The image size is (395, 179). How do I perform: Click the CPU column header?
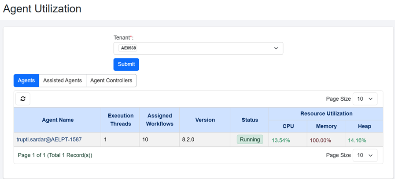pyautogui.click(x=288, y=126)
